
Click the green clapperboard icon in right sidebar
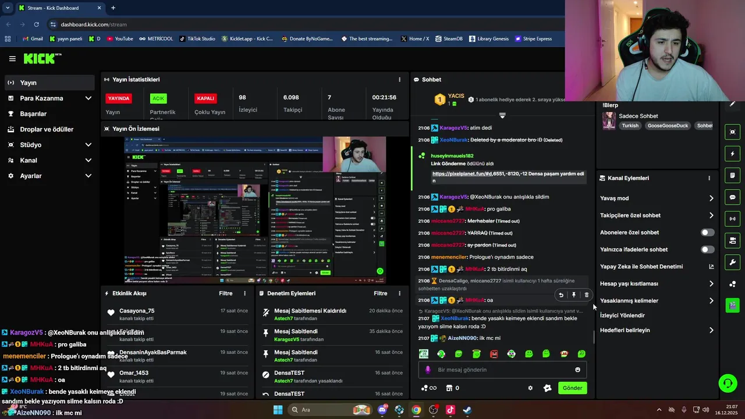(732, 305)
